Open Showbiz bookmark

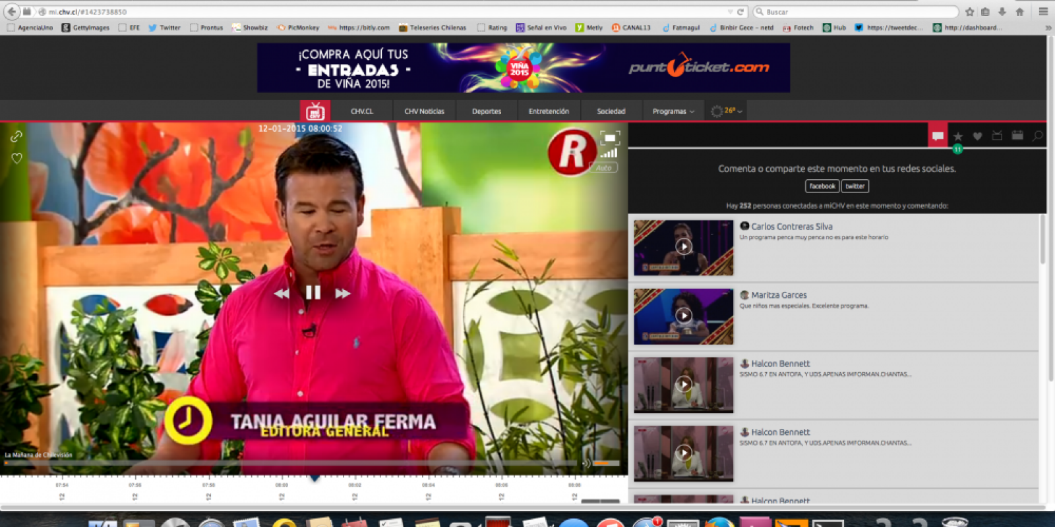pos(250,28)
